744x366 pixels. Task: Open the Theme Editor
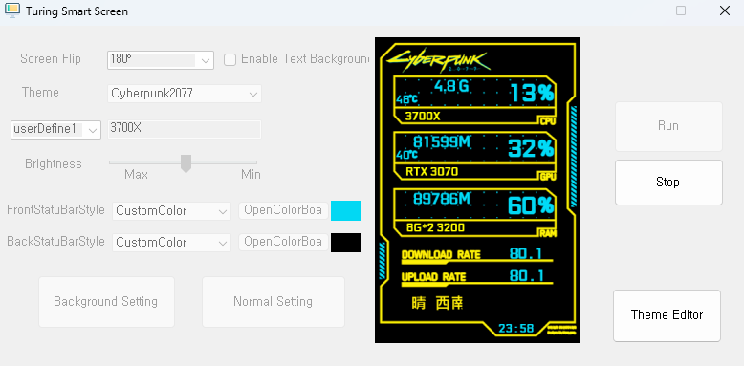(x=667, y=315)
